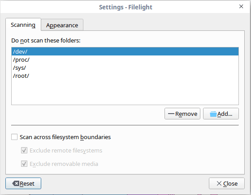Select the Scanning tab

23,25
